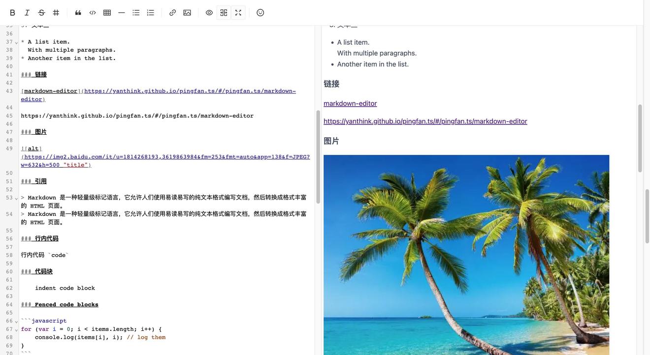This screenshot has width=650, height=355.
Task: Insert a blockquote using quote icon
Action: pyautogui.click(x=78, y=13)
